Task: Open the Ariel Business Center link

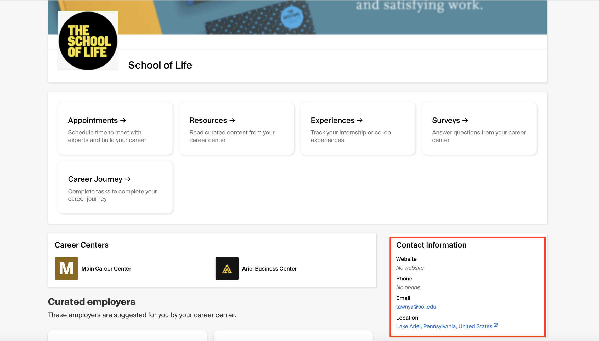Action: (270, 268)
